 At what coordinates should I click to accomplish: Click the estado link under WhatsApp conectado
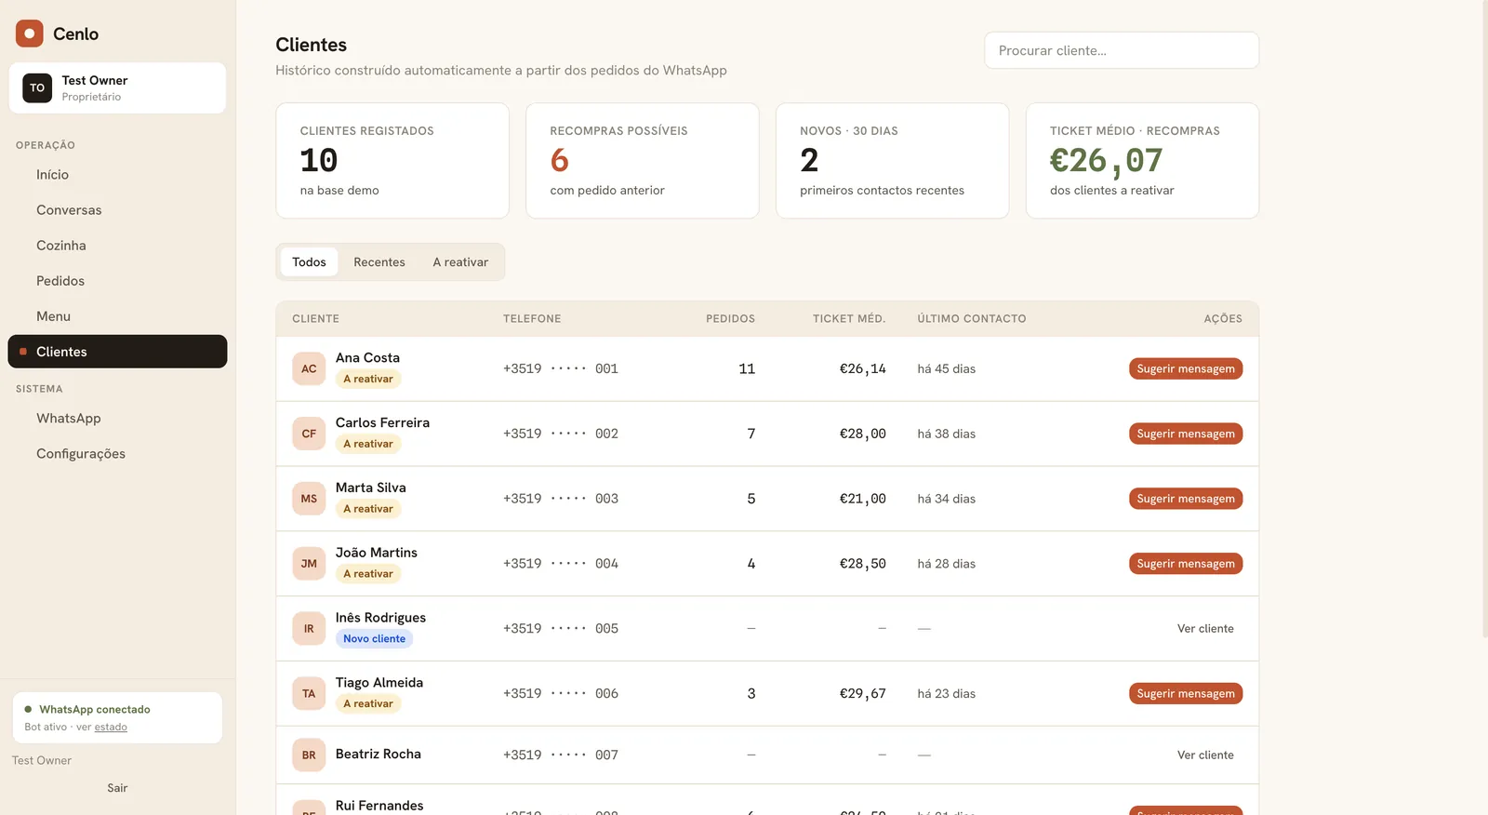click(x=111, y=728)
